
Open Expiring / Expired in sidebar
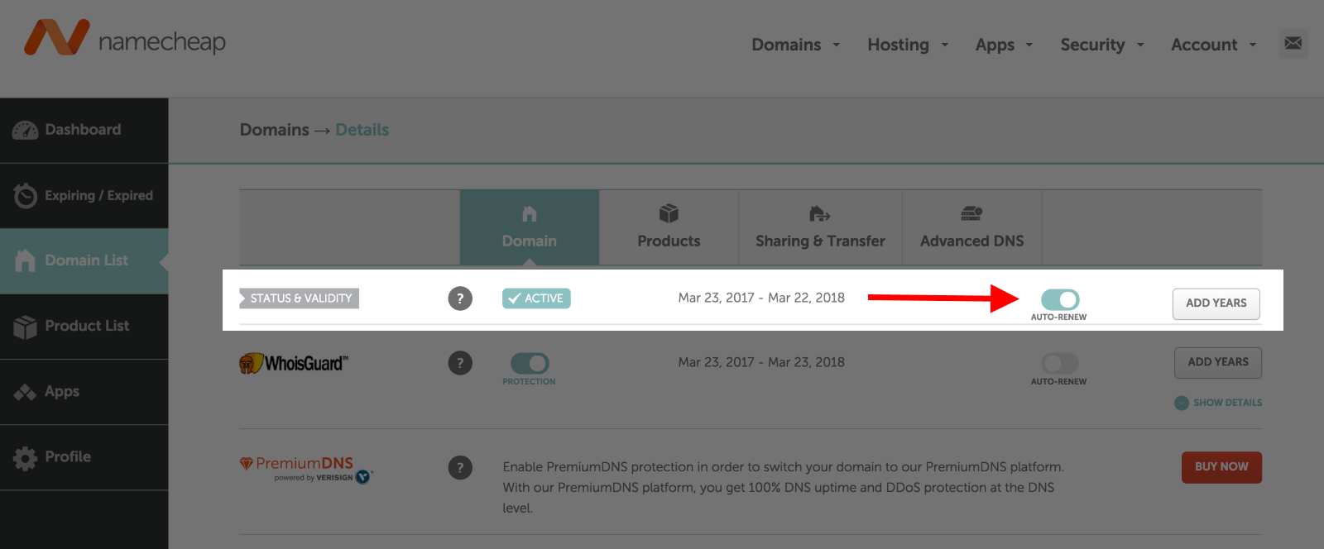pos(84,195)
